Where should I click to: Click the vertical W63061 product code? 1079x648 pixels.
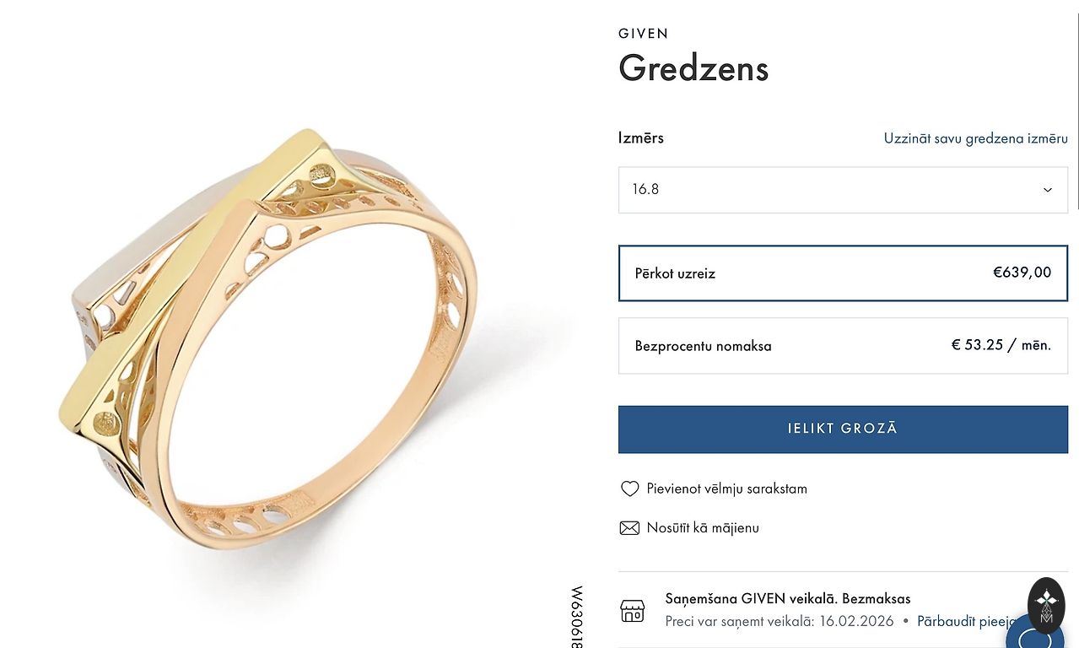[x=577, y=616]
